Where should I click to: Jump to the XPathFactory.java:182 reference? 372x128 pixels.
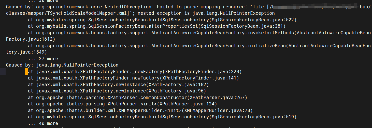[x=178, y=85]
